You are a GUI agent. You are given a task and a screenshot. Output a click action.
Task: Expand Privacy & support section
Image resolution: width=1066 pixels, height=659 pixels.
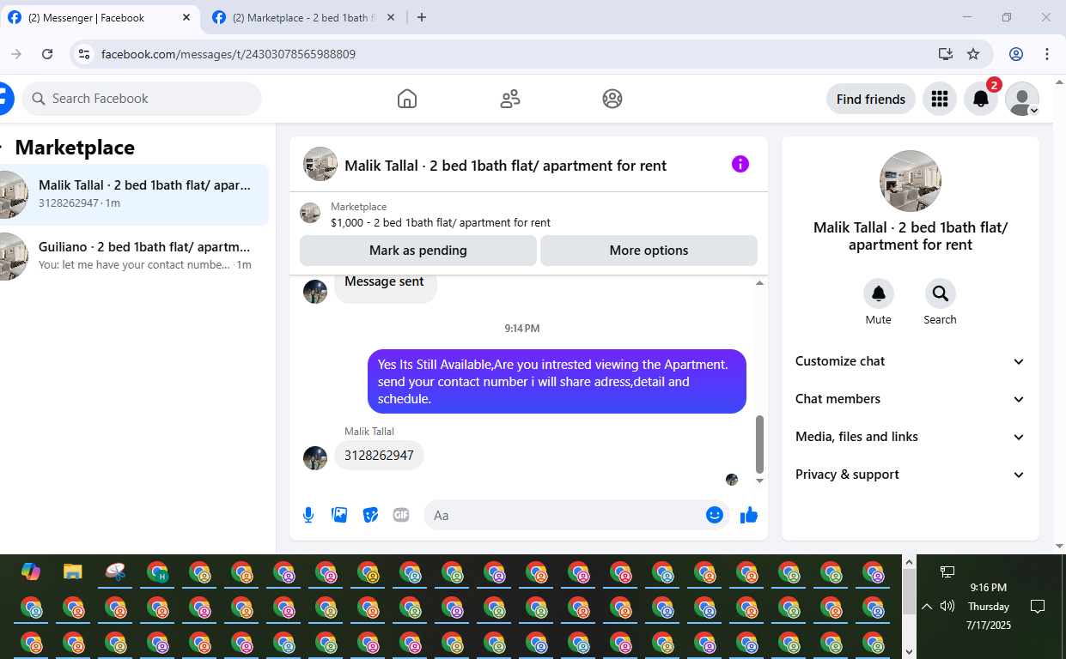tap(911, 475)
